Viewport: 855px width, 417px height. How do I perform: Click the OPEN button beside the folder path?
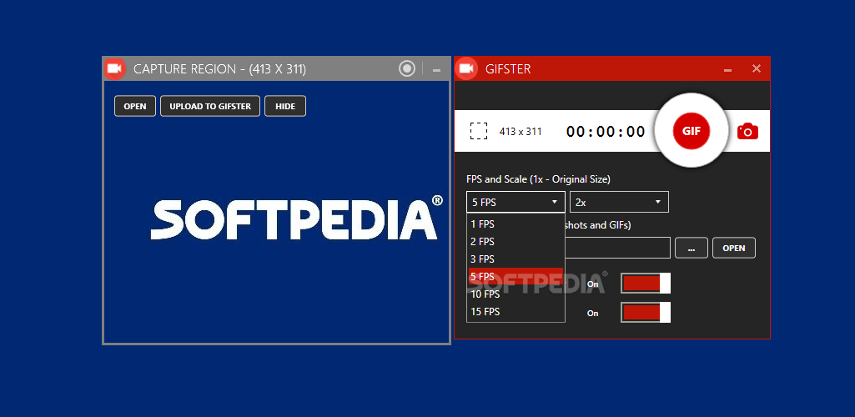[734, 248]
